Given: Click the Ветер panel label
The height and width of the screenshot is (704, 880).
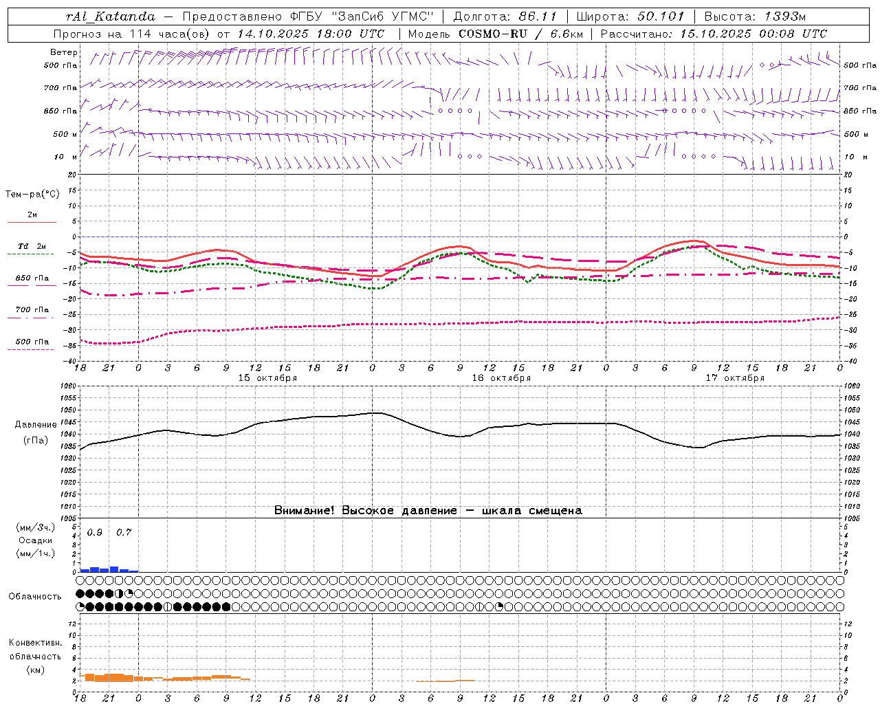Looking at the screenshot, I should 64,52.
